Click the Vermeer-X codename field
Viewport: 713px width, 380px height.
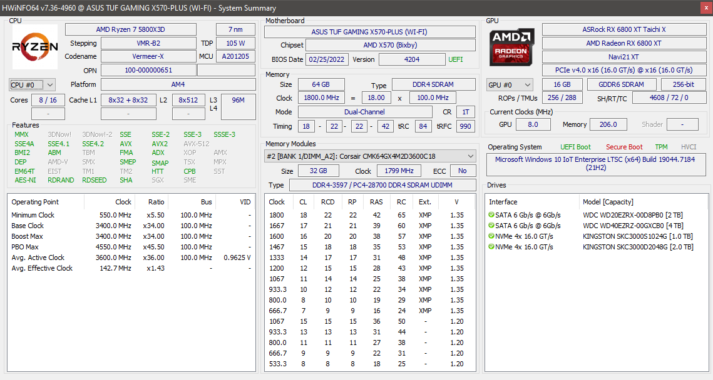[x=148, y=56]
